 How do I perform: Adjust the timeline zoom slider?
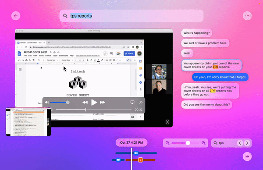pos(185,143)
